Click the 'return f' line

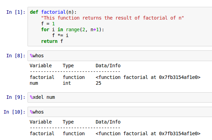pyautogui.click(x=52, y=41)
